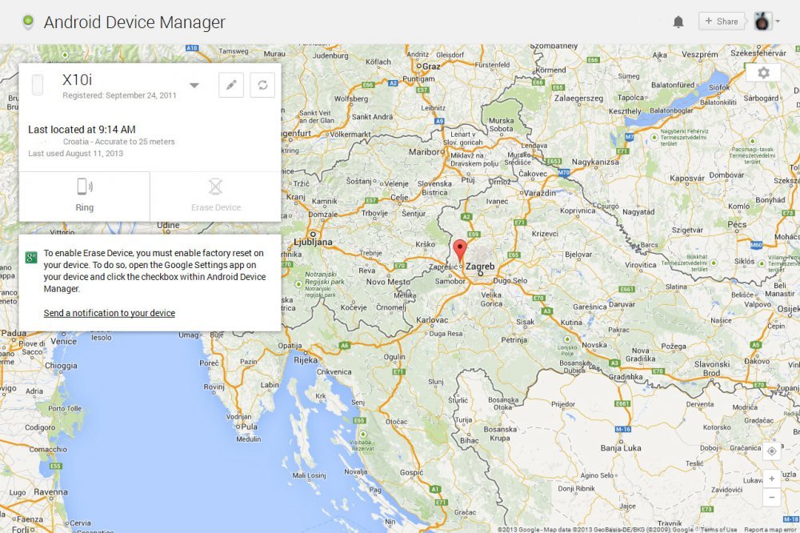Click the Pula label on the map

[x=249, y=427]
